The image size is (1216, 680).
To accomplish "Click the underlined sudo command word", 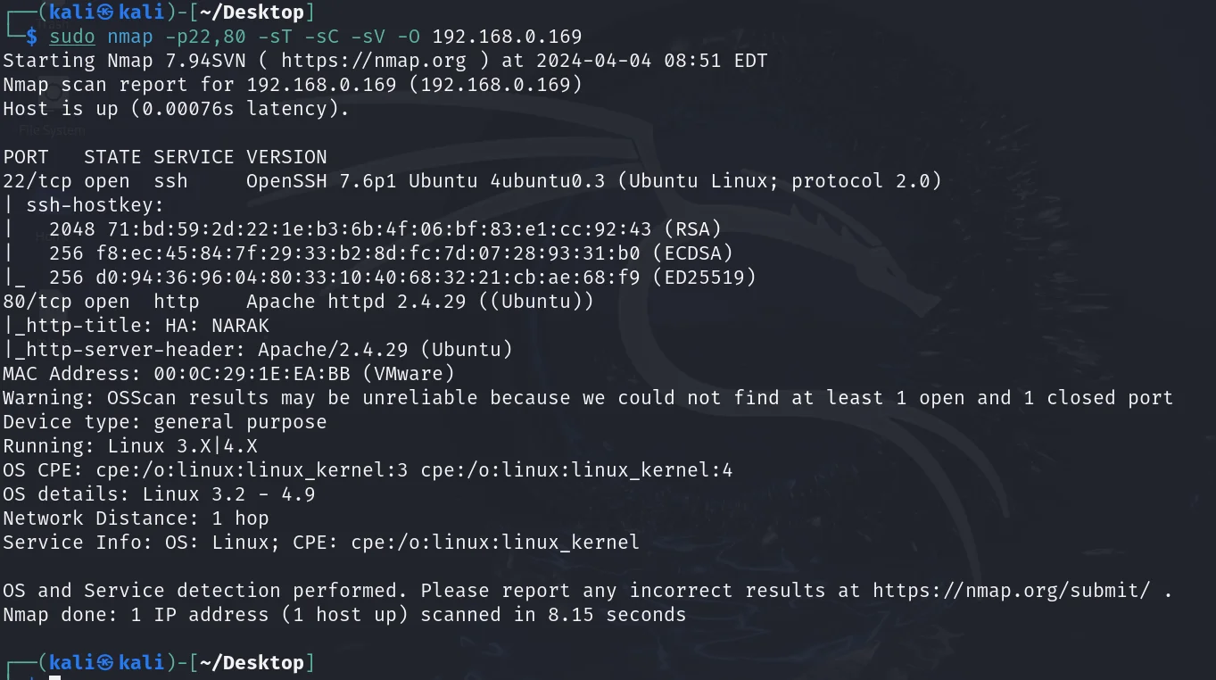I will click(71, 37).
